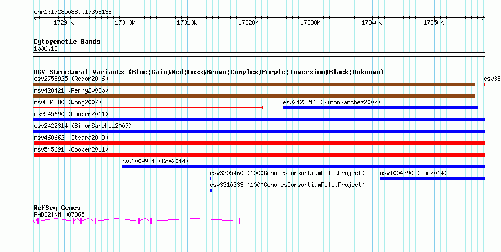Image resolution: width=501 pixels, height=252 pixels.
Task: Click the 17330k ruler tick label
Action: (310, 22)
